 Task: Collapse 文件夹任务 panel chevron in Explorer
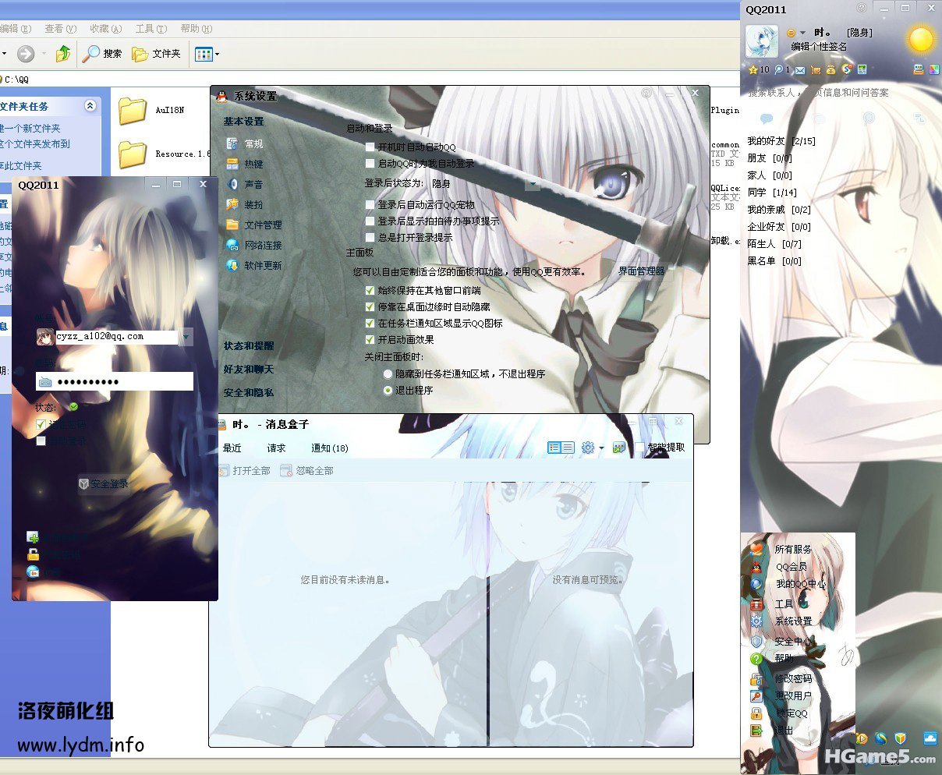point(90,106)
